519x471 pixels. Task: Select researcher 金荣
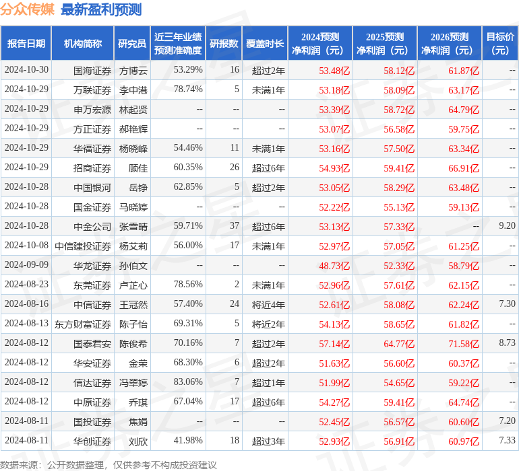point(138,363)
